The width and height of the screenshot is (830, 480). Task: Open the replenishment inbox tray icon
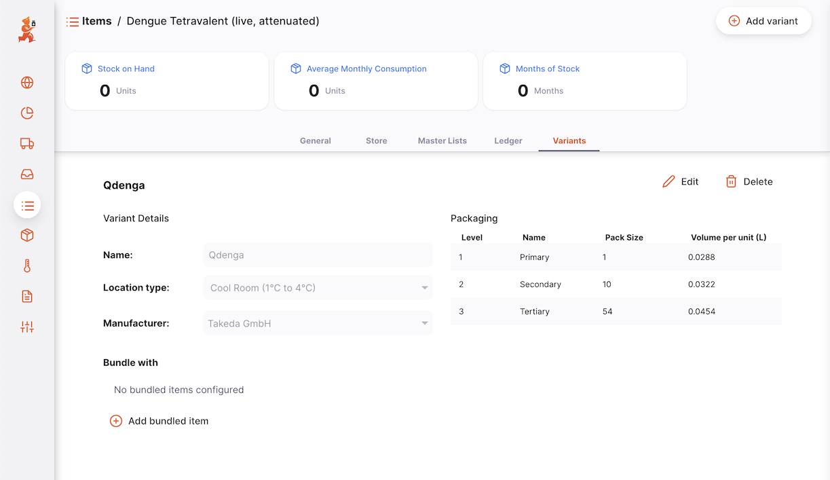click(x=27, y=174)
